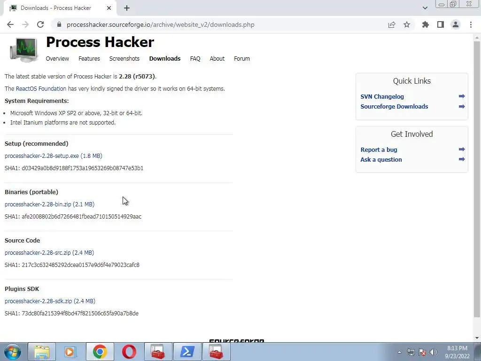The height and width of the screenshot is (361, 481).
Task: Click the volume speaker tray icon
Action: 434,352
